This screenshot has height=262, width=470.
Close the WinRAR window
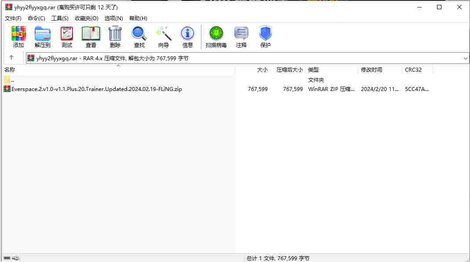(x=459, y=7)
